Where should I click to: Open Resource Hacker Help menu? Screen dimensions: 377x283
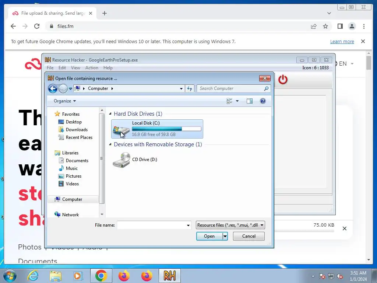(x=108, y=68)
